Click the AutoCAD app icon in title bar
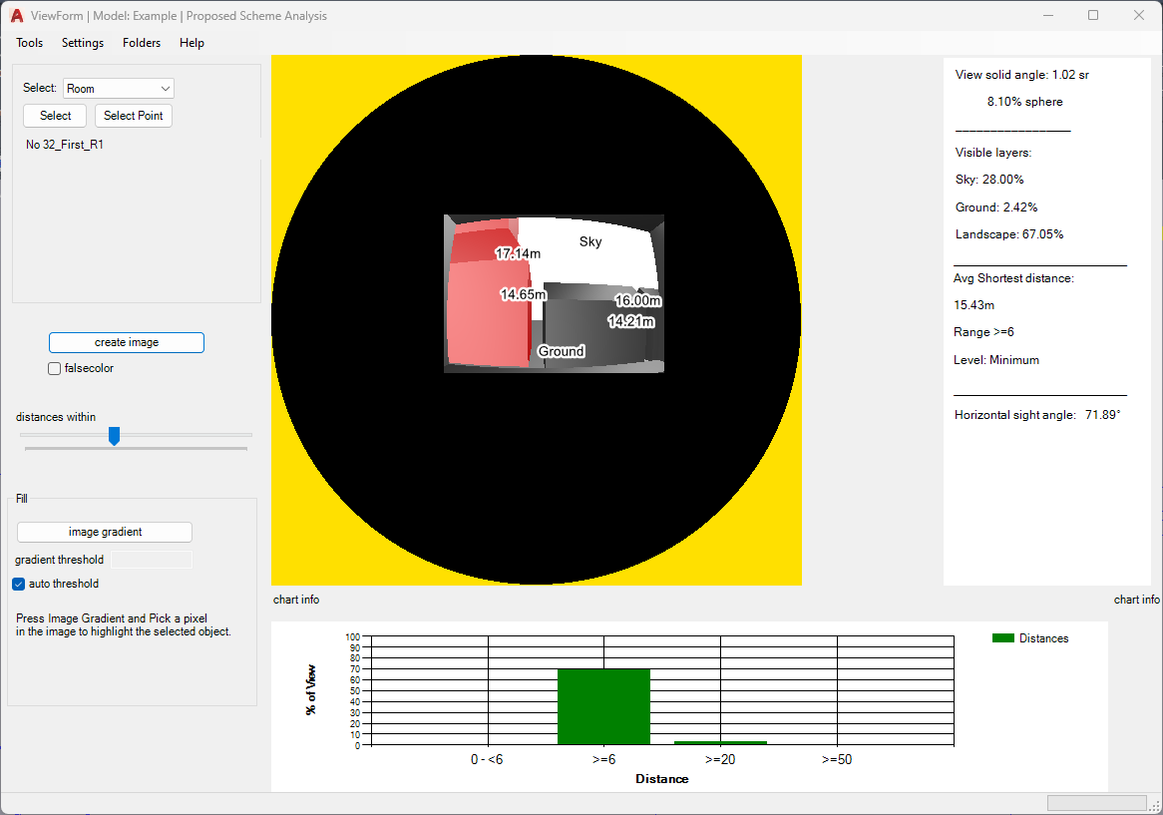1163x815 pixels. coord(17,16)
